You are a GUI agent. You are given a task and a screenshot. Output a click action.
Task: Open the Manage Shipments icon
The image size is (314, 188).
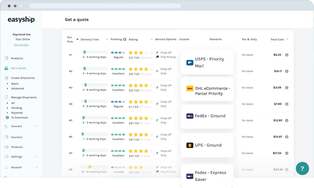point(7,97)
